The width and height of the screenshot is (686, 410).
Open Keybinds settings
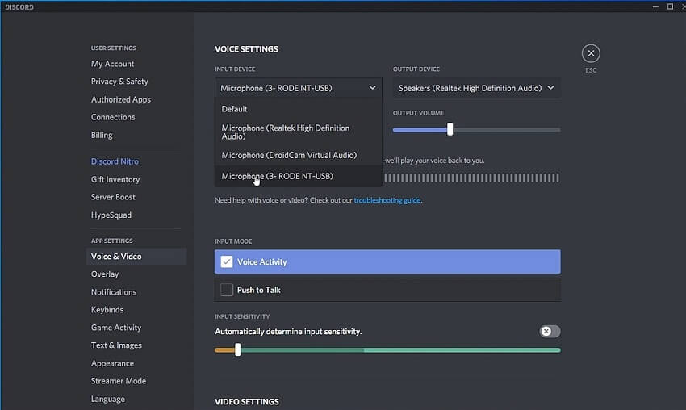coord(107,310)
